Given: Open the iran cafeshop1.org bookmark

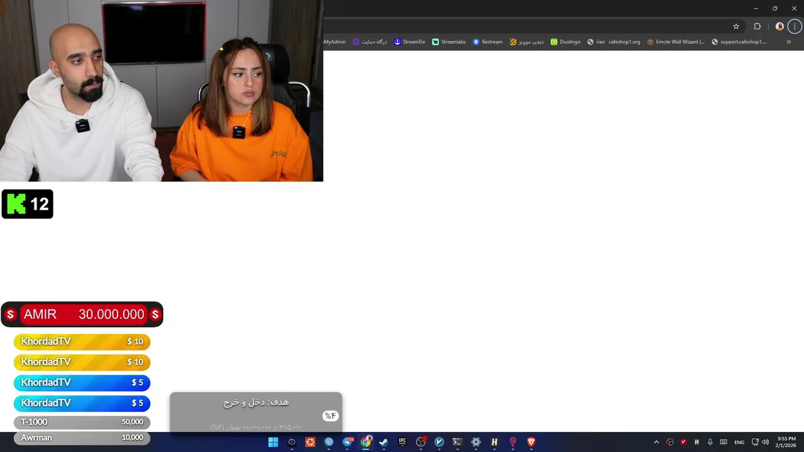Looking at the screenshot, I should click(614, 42).
